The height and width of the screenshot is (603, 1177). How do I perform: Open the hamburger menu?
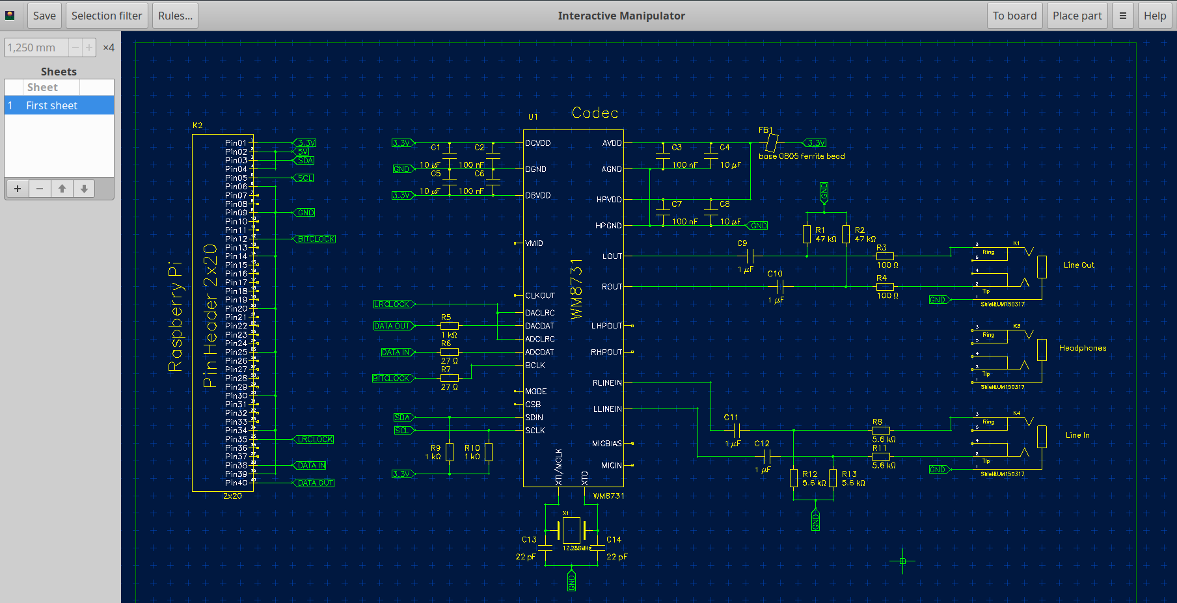tap(1122, 16)
